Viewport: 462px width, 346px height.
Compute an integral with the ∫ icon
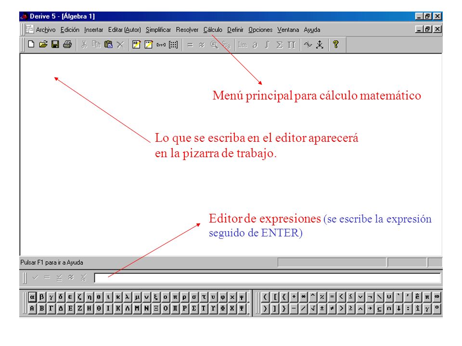[x=267, y=45]
